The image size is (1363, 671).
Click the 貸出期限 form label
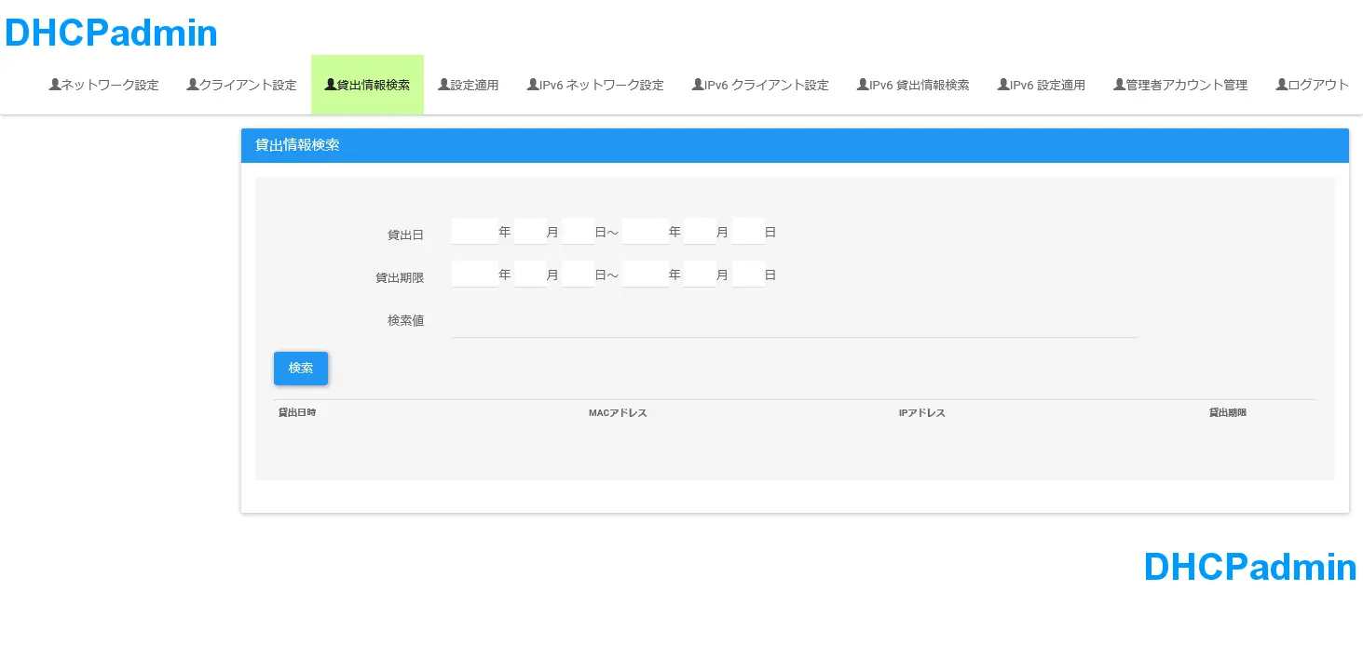tap(400, 277)
